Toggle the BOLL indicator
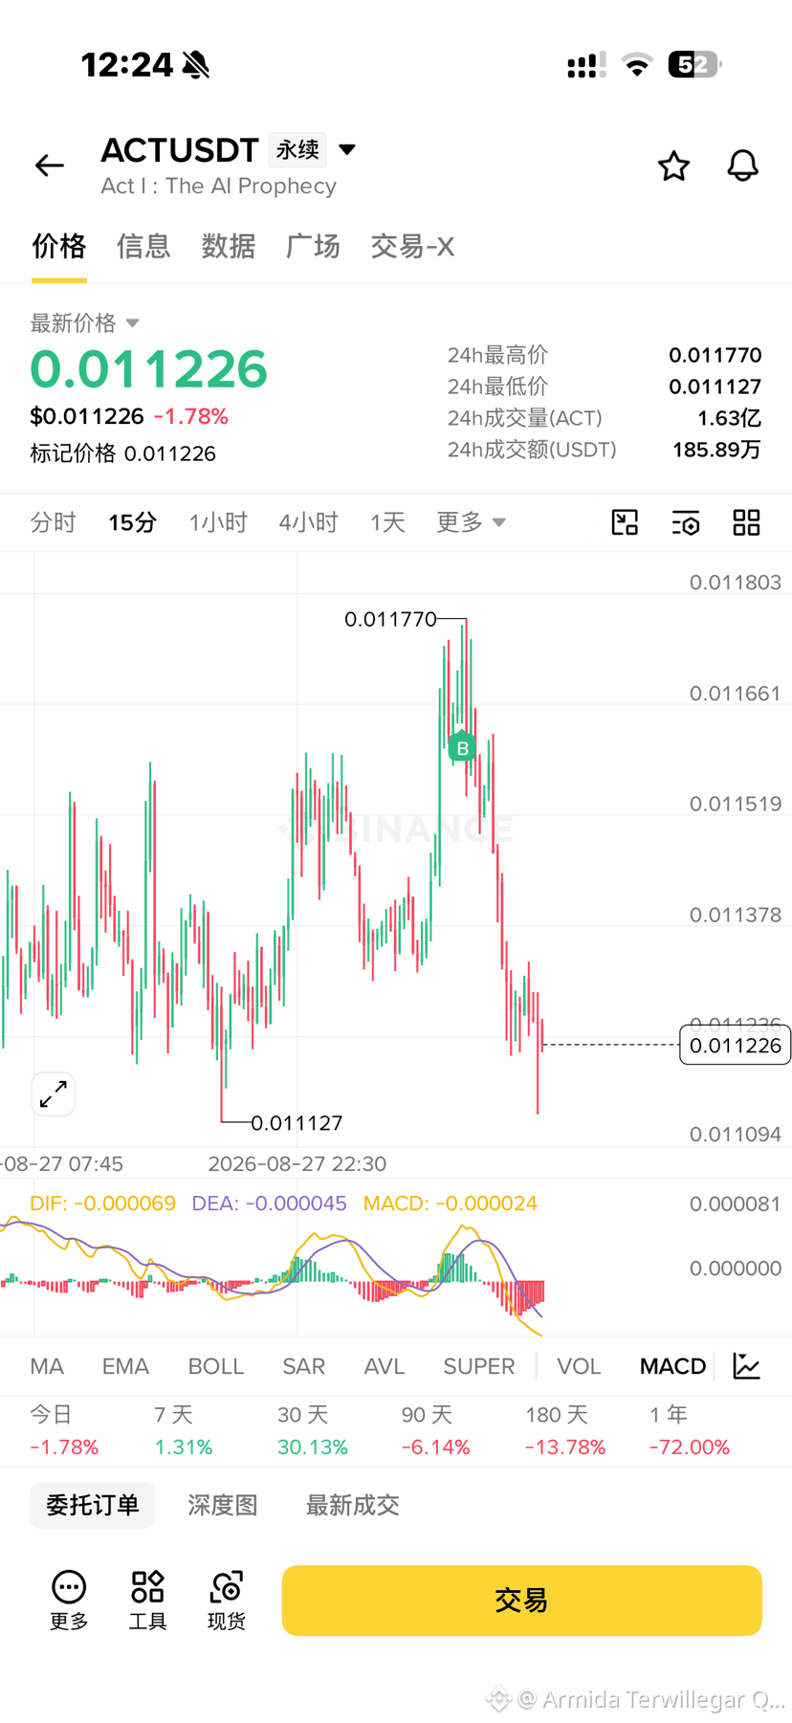 (x=216, y=1366)
